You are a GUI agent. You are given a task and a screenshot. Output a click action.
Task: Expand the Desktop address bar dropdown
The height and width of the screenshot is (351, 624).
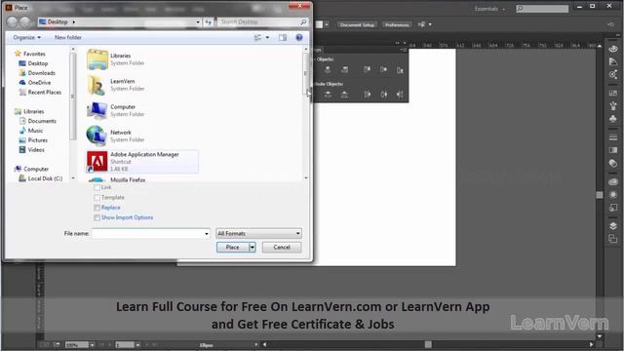[x=198, y=21]
